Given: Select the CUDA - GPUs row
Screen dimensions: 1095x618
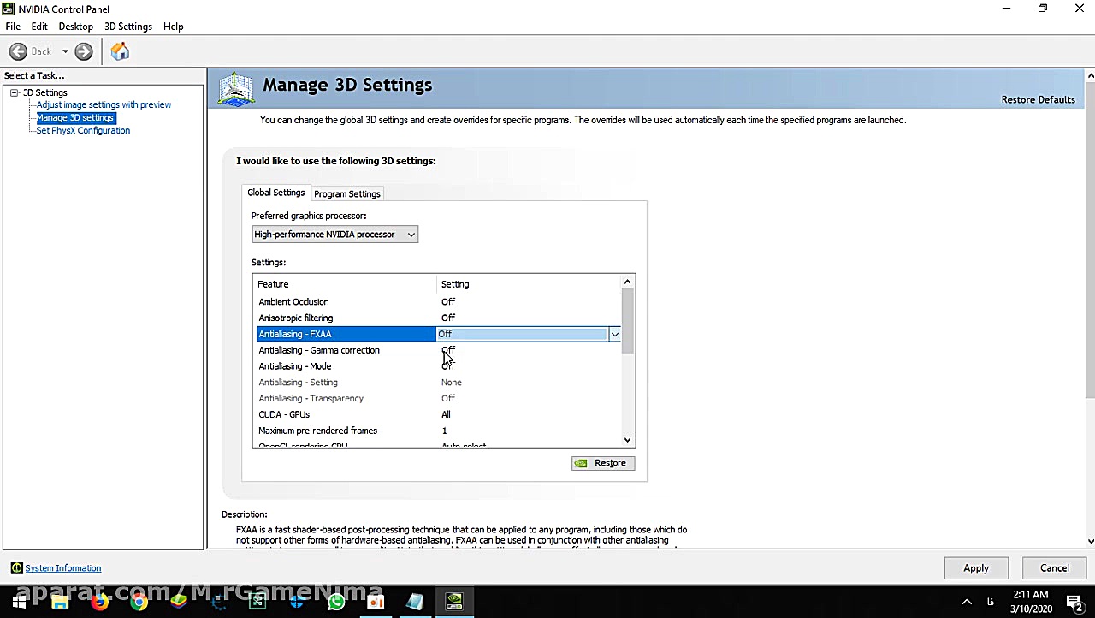Looking at the screenshot, I should 438,414.
